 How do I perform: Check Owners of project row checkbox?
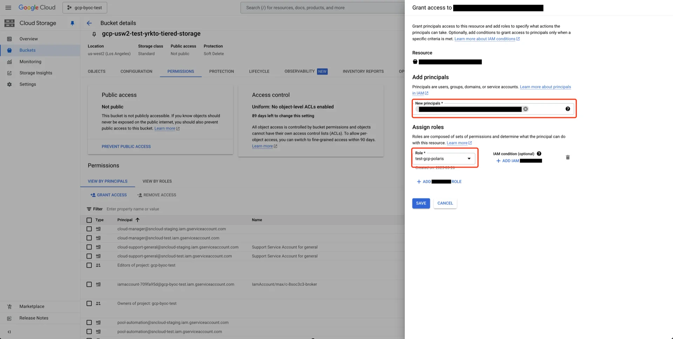tap(89, 304)
